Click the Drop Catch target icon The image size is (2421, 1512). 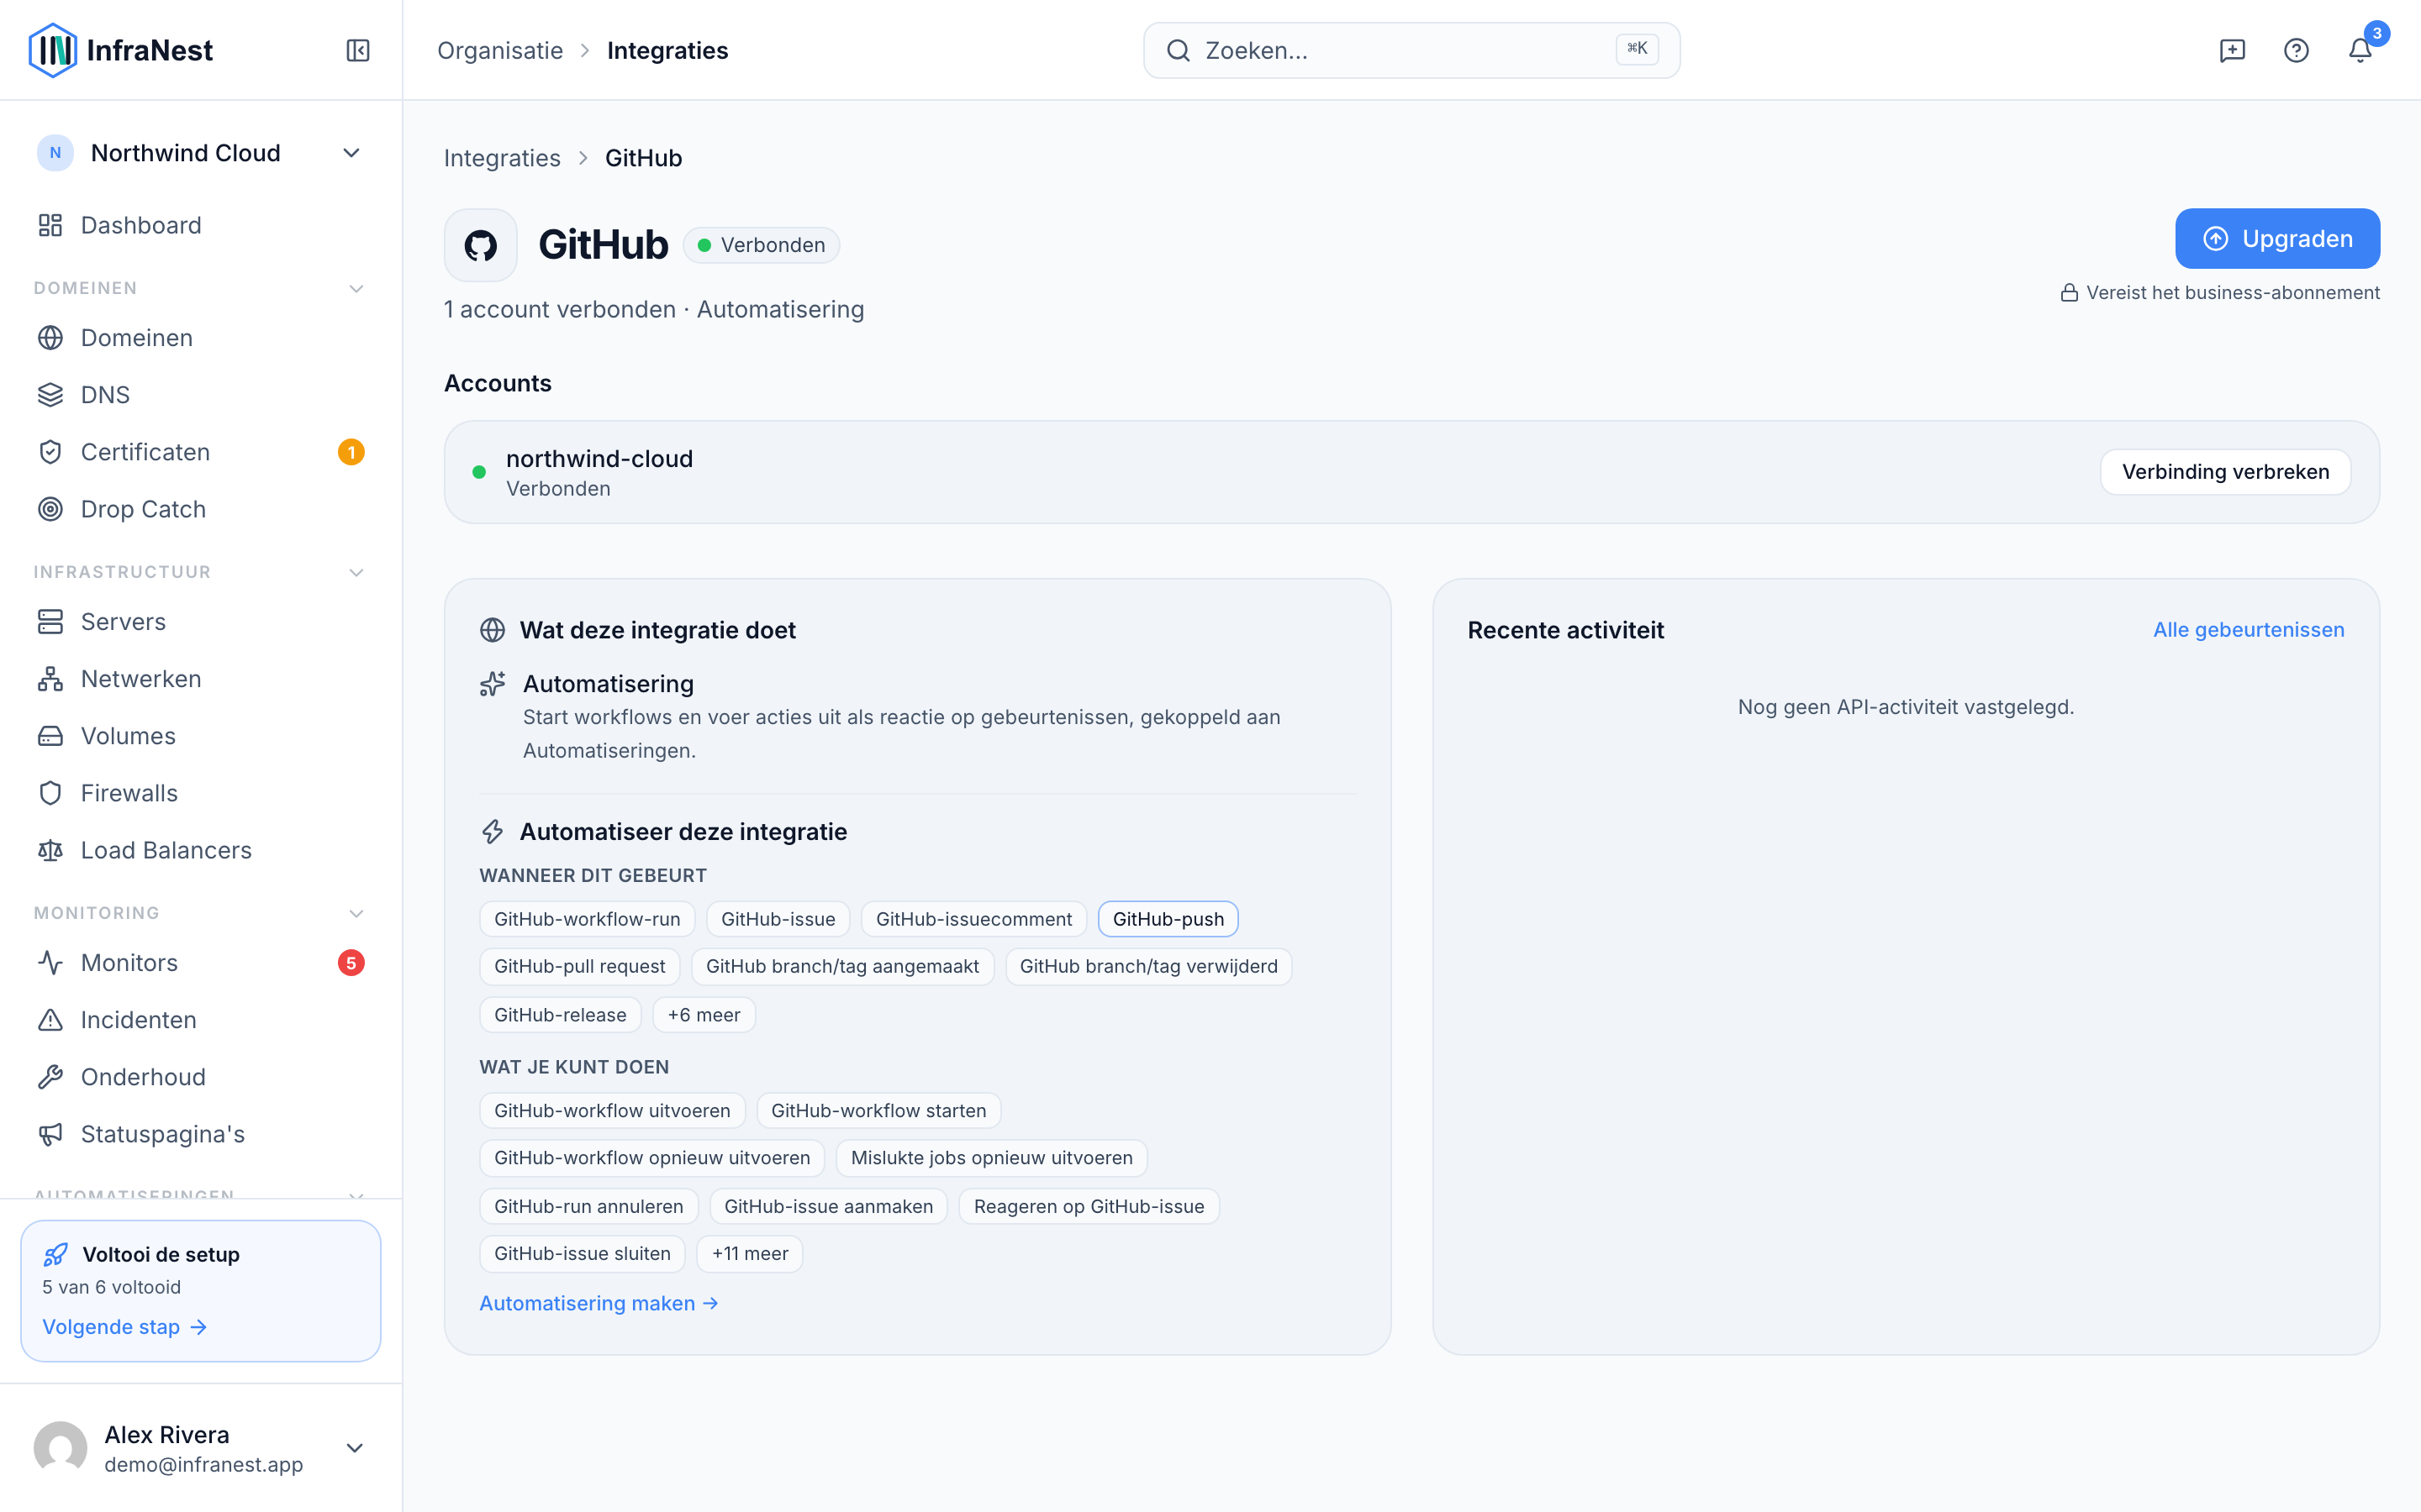click(50, 509)
